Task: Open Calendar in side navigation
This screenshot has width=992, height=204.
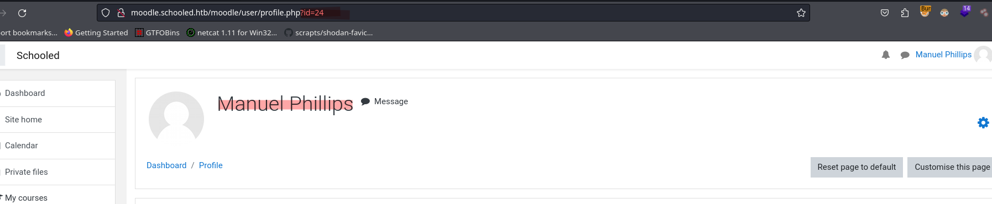Action: coord(21,146)
